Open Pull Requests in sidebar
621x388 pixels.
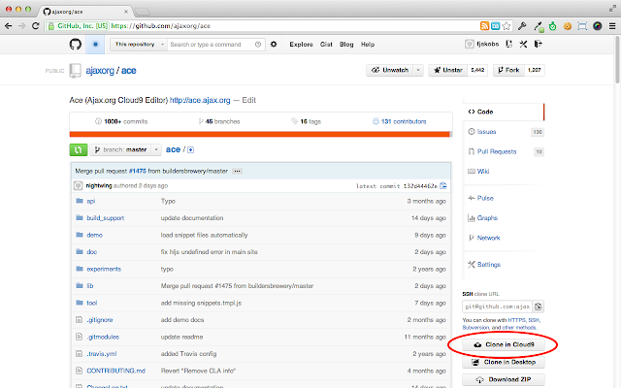(497, 151)
